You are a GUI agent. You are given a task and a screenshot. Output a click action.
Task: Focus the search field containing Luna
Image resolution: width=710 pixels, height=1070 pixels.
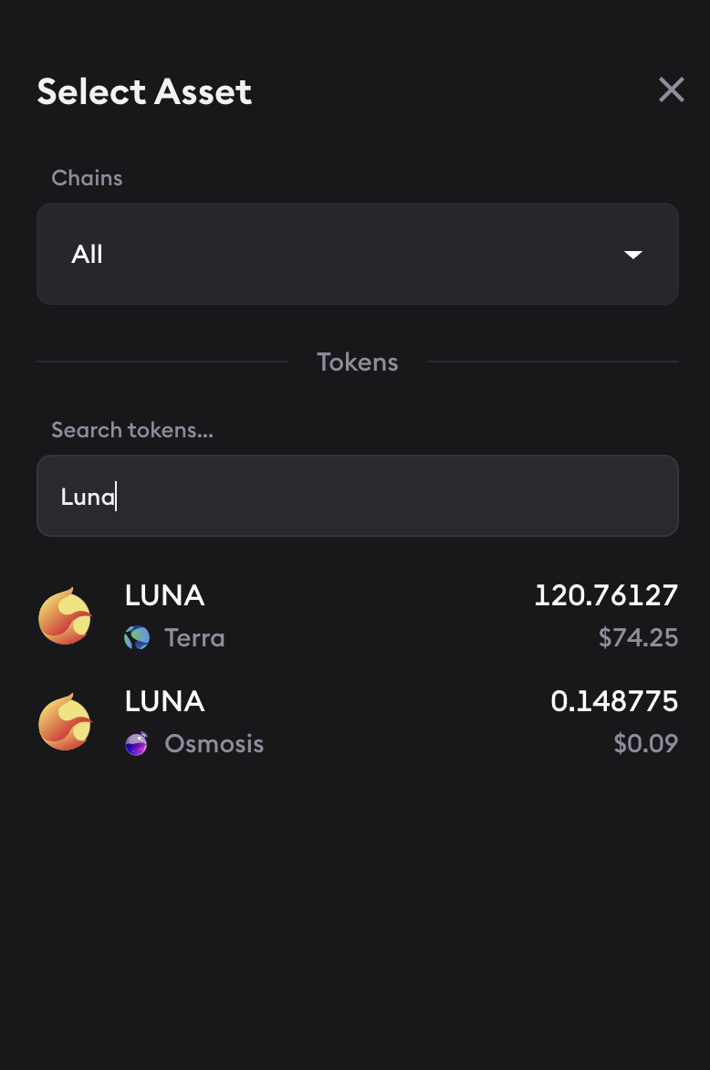tap(357, 496)
